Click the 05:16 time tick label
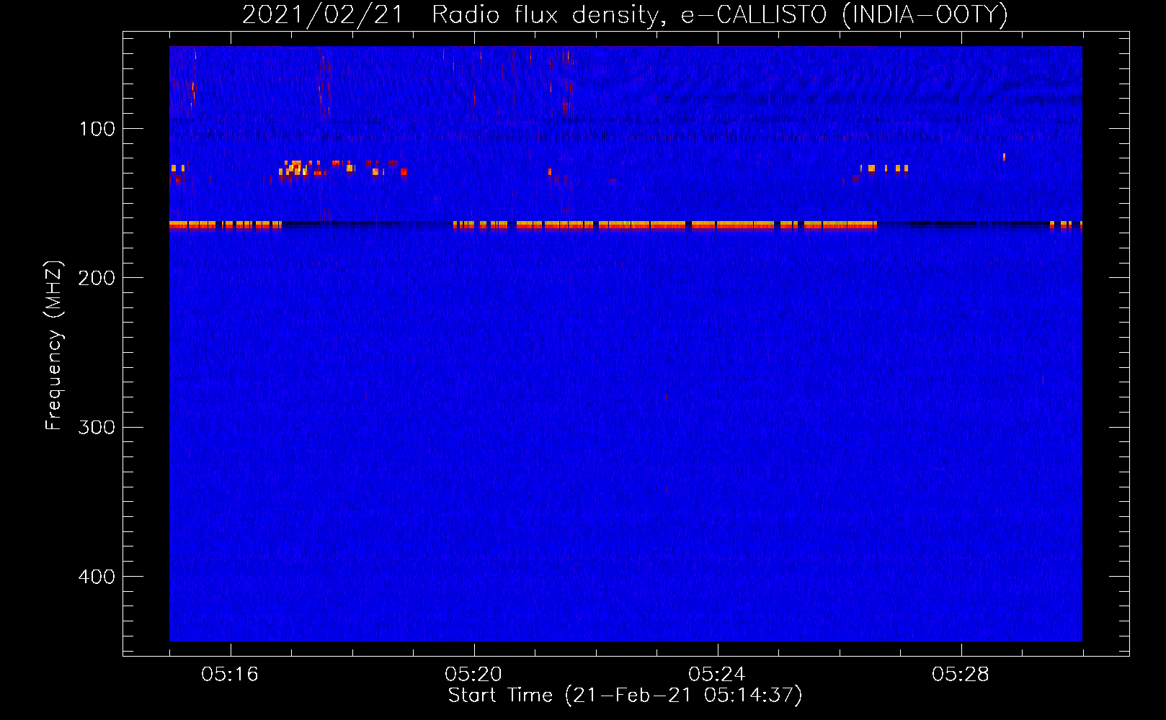The height and width of the screenshot is (720, 1166). click(x=230, y=674)
